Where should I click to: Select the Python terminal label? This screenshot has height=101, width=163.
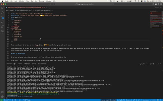142,64
